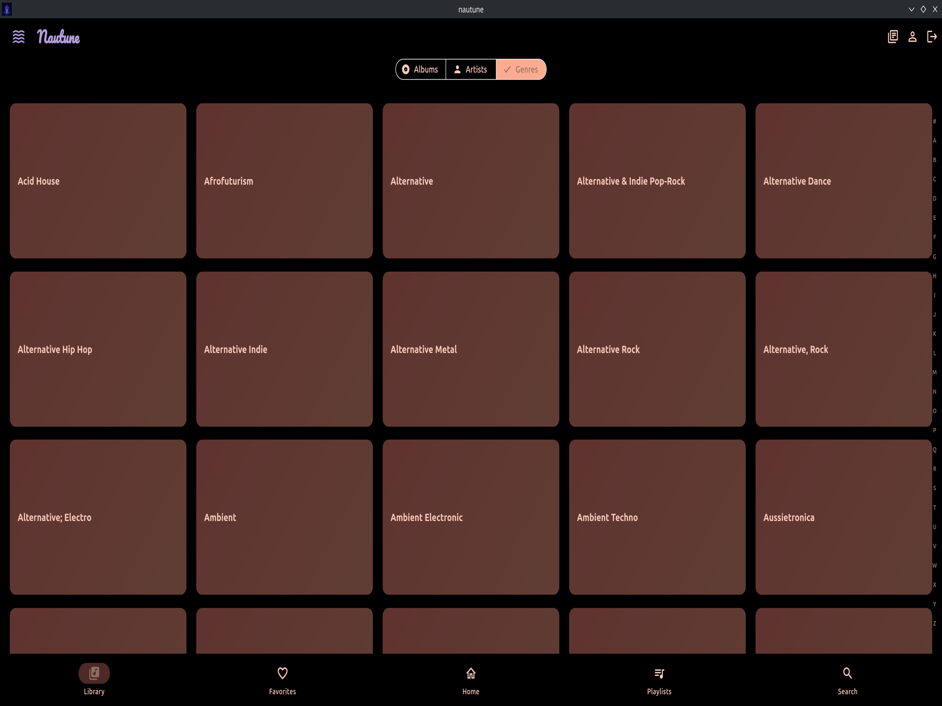Jump to letter E in alphabet index
This screenshot has width=942, height=706.
click(935, 218)
